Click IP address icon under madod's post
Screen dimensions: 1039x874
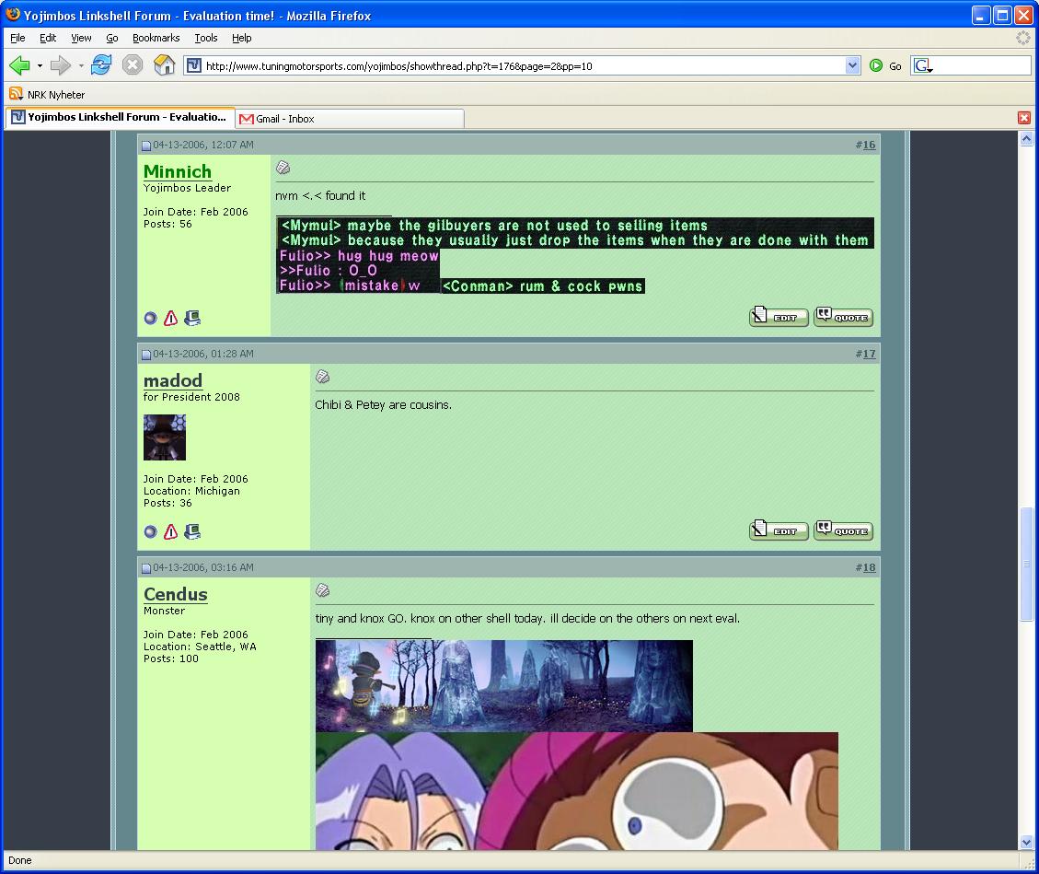pos(192,532)
